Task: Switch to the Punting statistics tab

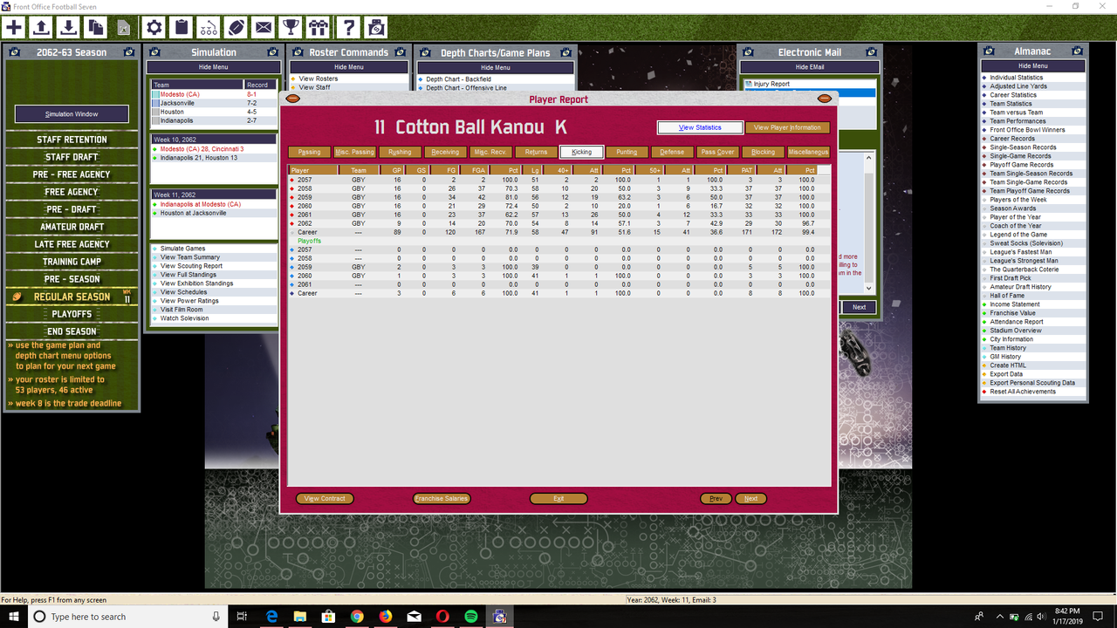Action: (x=627, y=151)
